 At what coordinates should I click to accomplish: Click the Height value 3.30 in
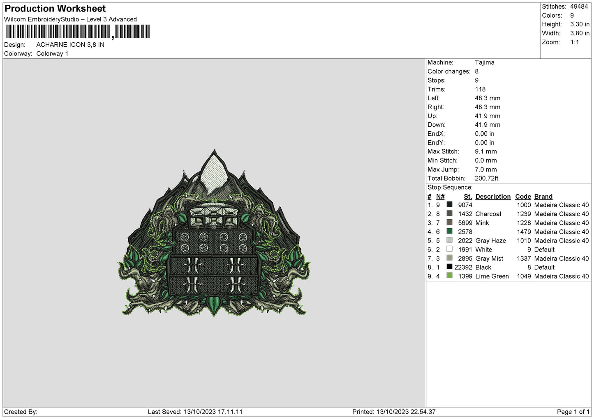click(580, 24)
